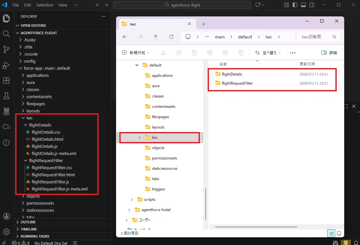This screenshot has width=360, height=245.
Task: Open flightDetails.html in VS Code explorer
Action: (47, 139)
